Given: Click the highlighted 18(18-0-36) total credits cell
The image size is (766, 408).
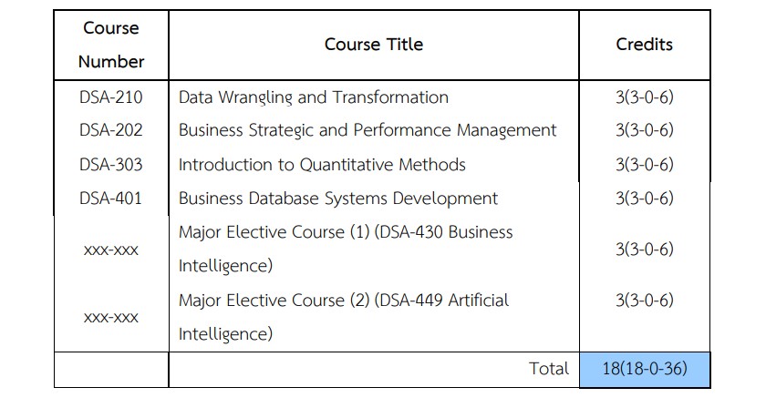Looking at the screenshot, I should (x=644, y=369).
